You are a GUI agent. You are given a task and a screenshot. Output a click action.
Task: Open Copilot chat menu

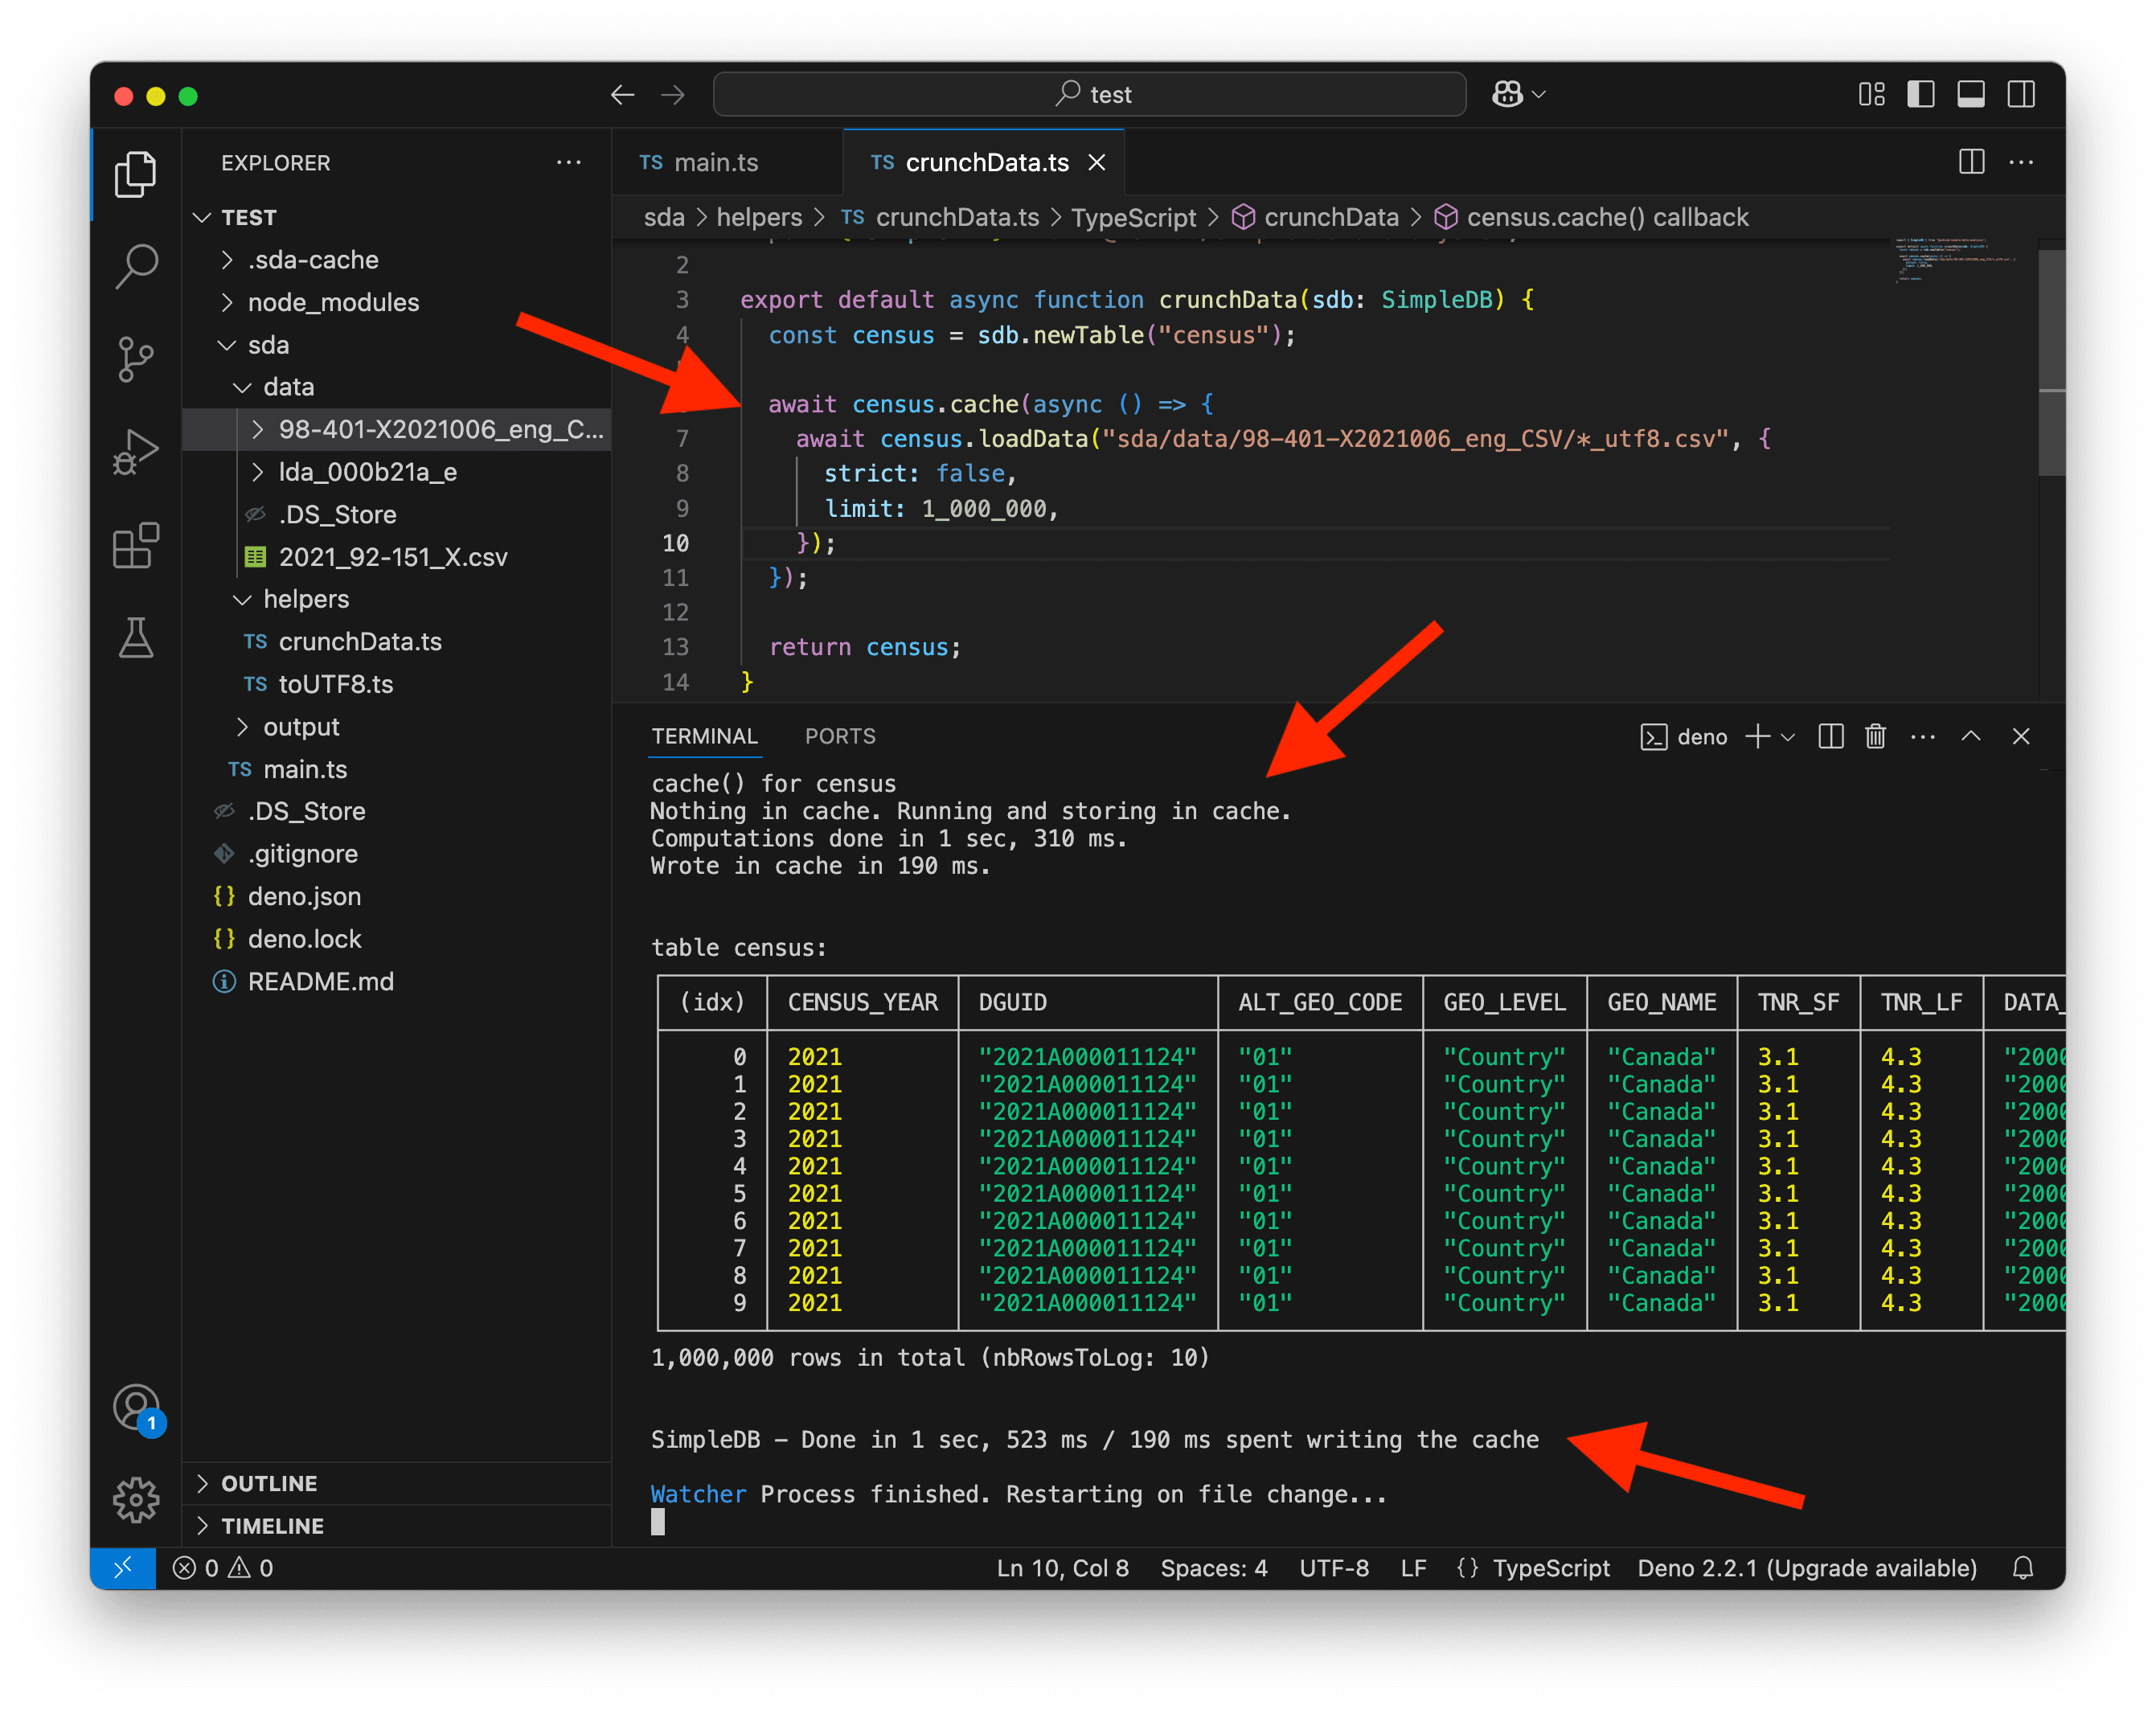[1519, 94]
